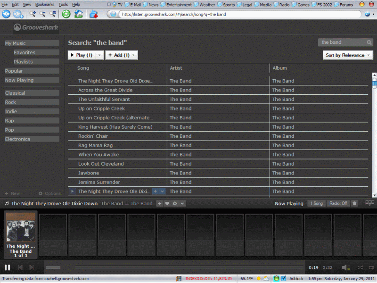377x283 pixels.
Task: Click the weather cloud icon in the status bar
Action: click(x=266, y=278)
